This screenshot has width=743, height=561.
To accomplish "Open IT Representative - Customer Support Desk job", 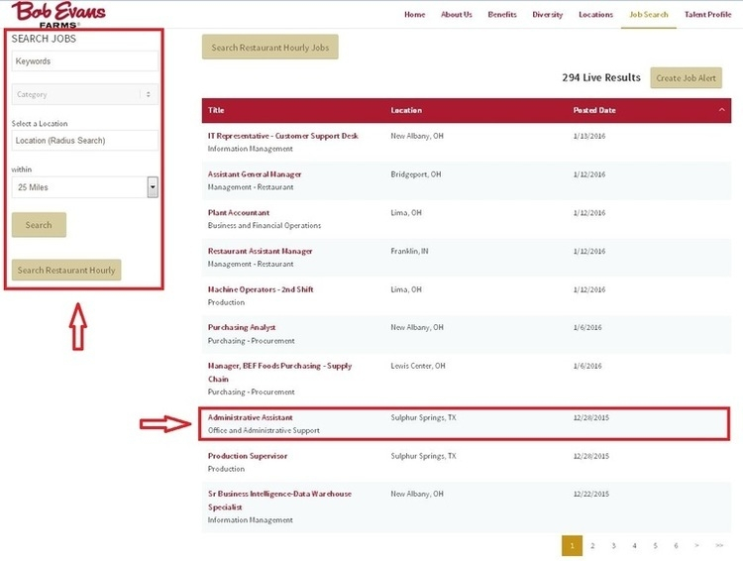I will click(283, 136).
